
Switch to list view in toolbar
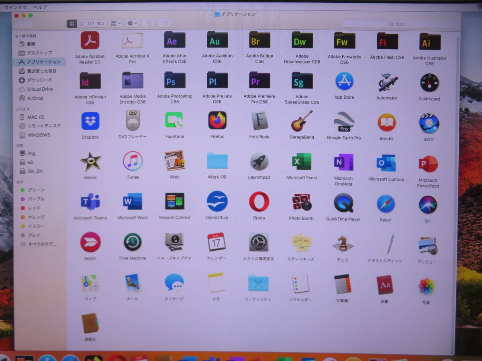(x=82, y=23)
